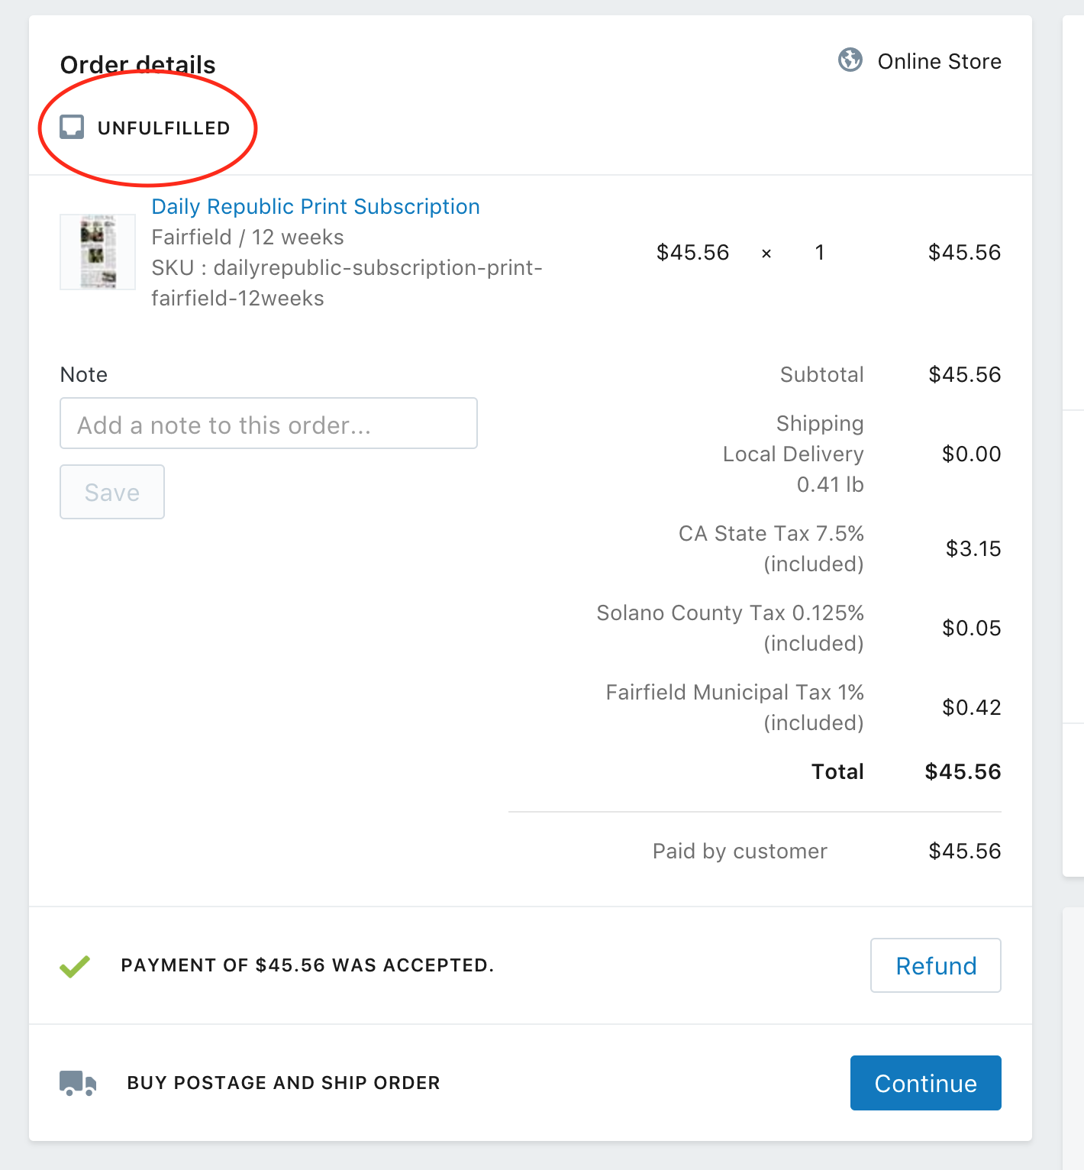The image size is (1084, 1170).
Task: Click the Local Delivery shipping label
Action: click(x=792, y=454)
